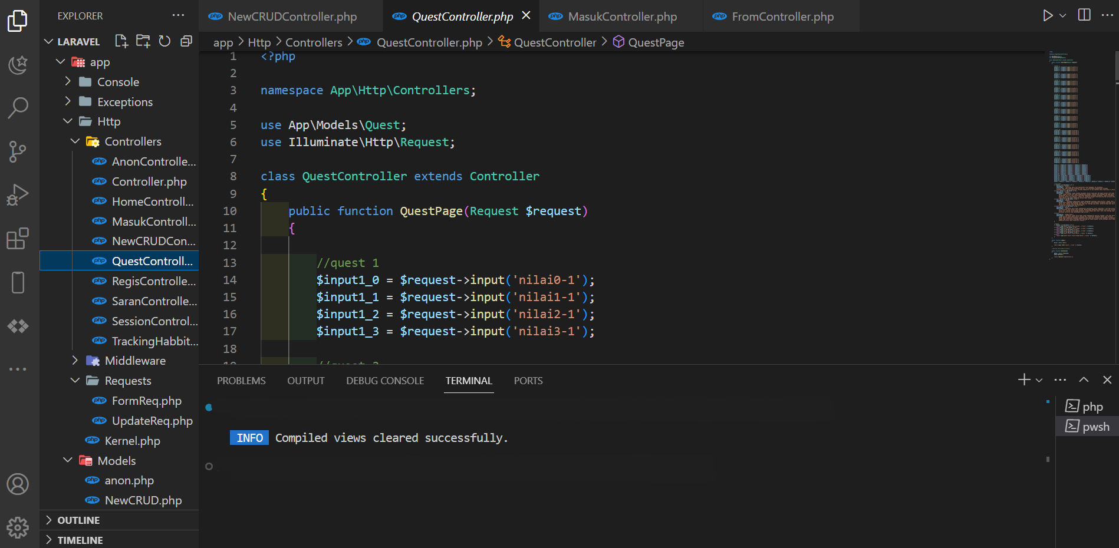Open the Manage gear menu
The width and height of the screenshot is (1119, 548).
tap(18, 527)
